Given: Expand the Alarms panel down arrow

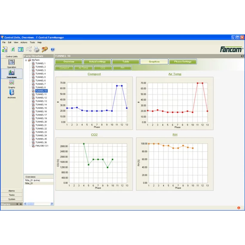Looking at the screenshot, I should tap(17, 204).
